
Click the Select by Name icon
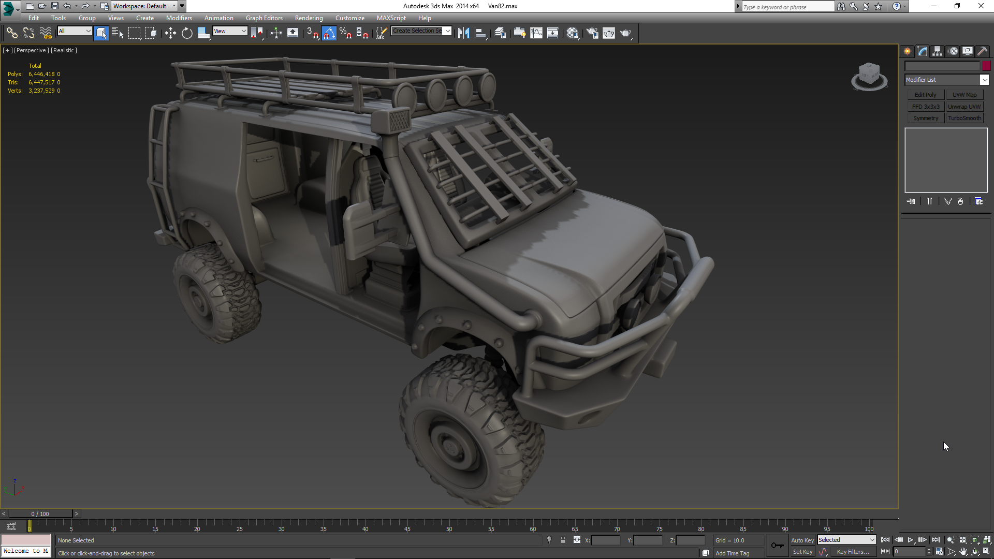pos(118,33)
